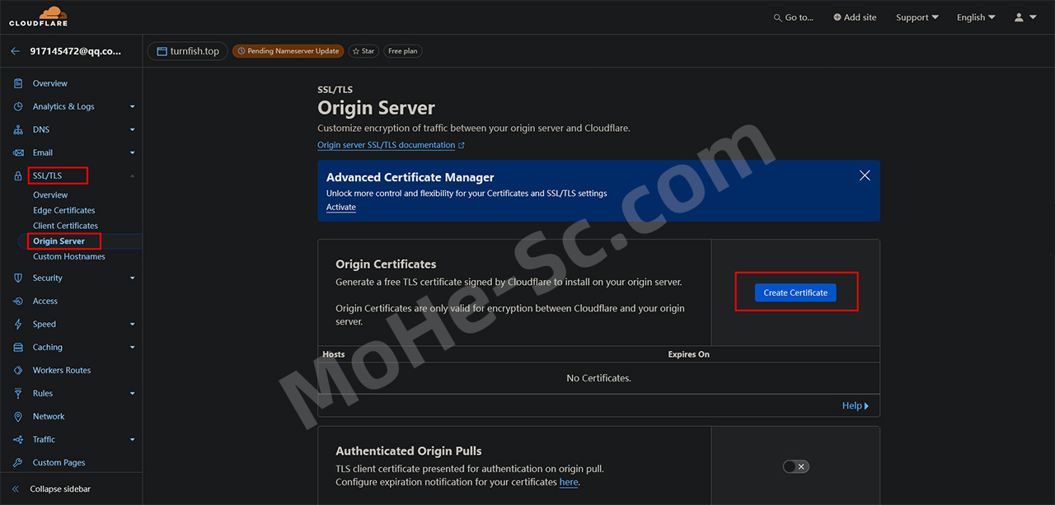Click the magnifier icon next to Go to...
Viewport: 1055px width, 505px height.
click(778, 17)
